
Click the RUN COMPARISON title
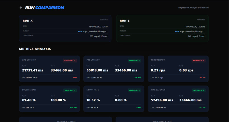coord(45,8)
